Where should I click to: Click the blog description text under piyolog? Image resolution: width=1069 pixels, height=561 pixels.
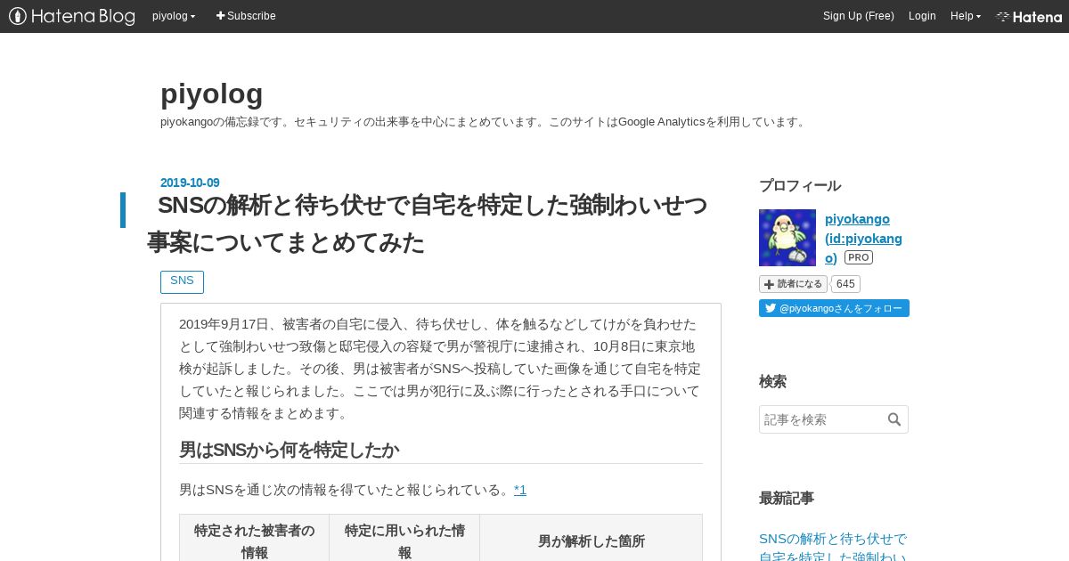484,122
